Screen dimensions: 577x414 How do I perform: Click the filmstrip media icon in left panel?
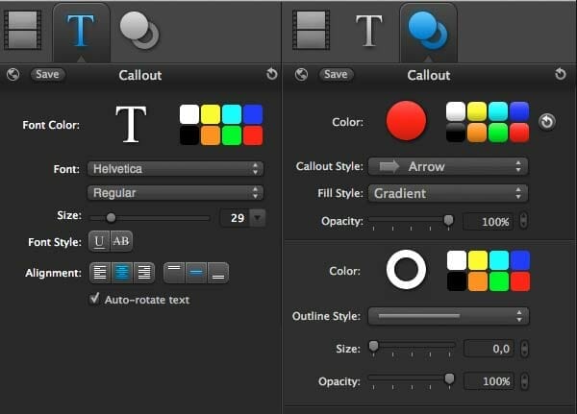pyautogui.click(x=23, y=31)
